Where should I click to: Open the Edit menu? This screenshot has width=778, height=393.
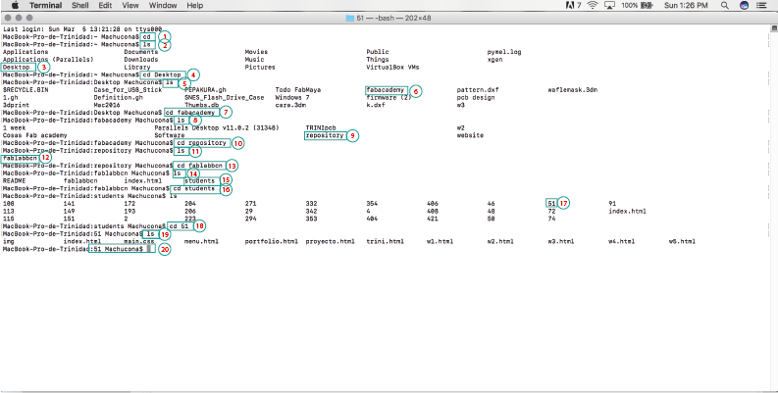click(x=105, y=6)
